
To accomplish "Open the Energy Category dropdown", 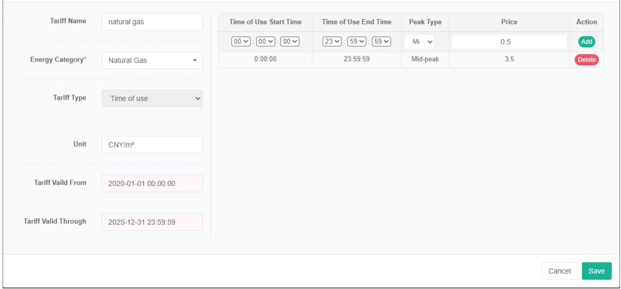I will [x=152, y=61].
